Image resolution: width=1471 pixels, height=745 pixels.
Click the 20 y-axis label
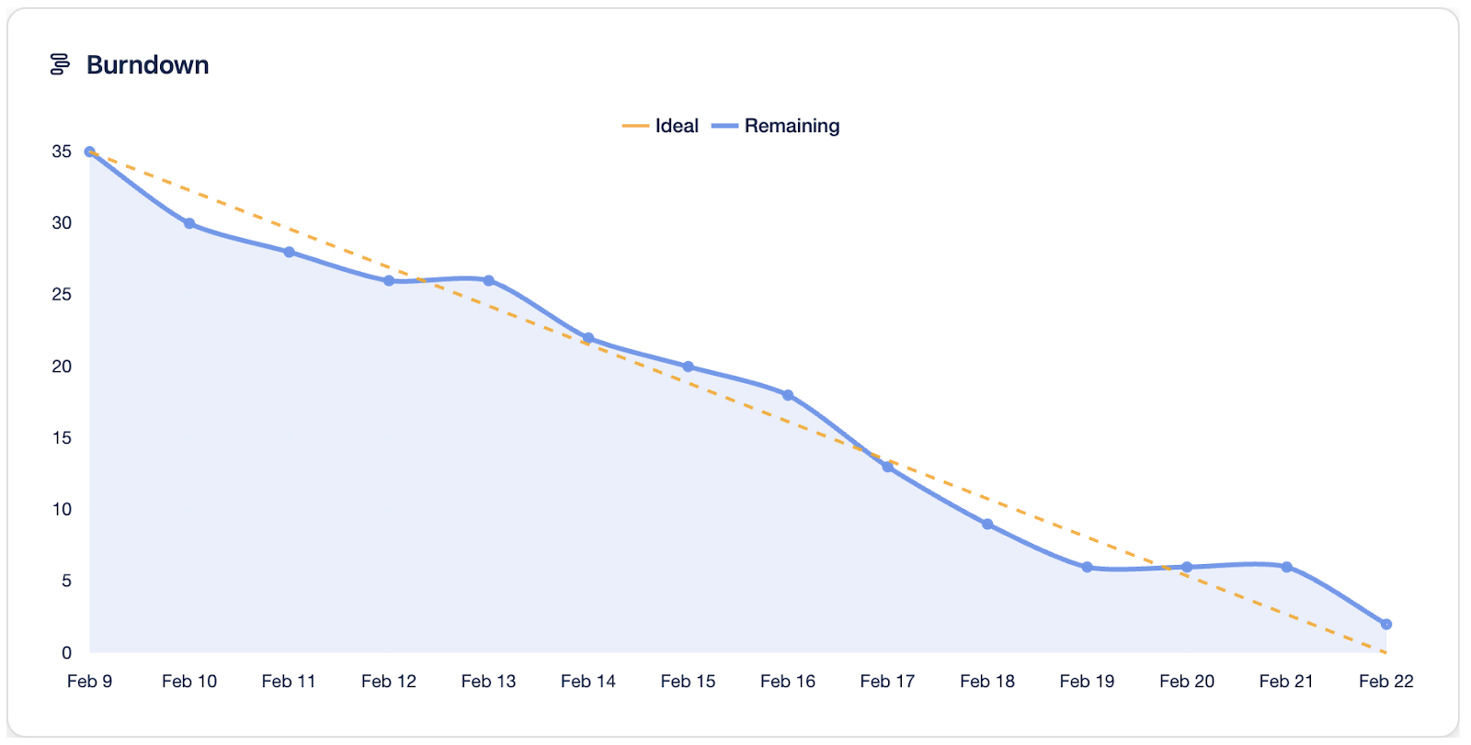[x=62, y=367]
